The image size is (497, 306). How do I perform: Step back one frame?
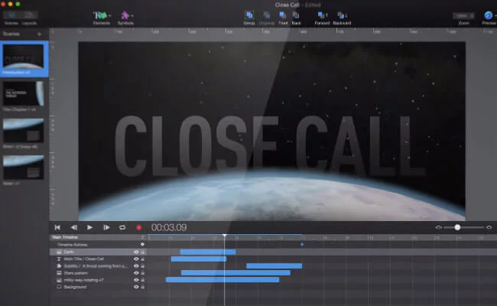point(74,227)
